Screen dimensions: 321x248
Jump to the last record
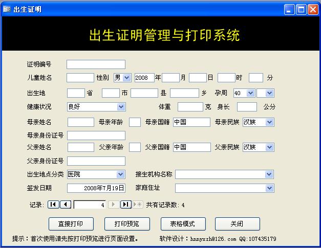[126, 205]
